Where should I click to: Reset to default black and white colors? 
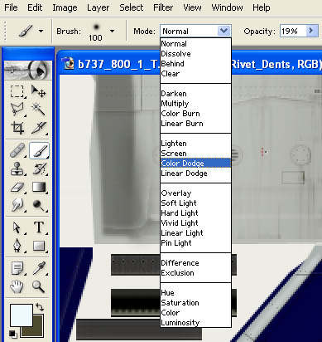point(12,334)
